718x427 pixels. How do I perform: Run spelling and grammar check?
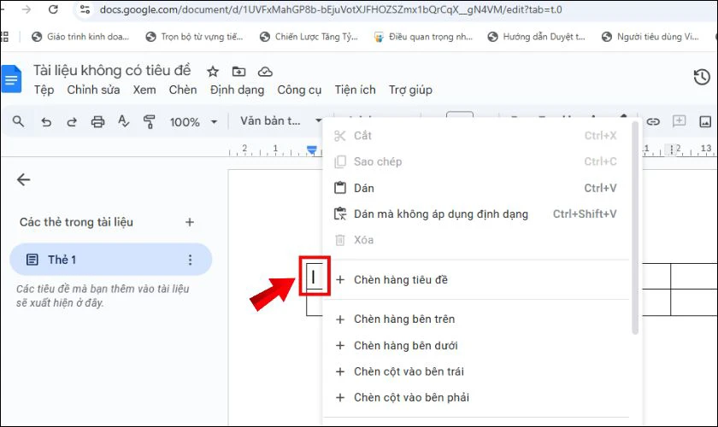[x=123, y=121]
